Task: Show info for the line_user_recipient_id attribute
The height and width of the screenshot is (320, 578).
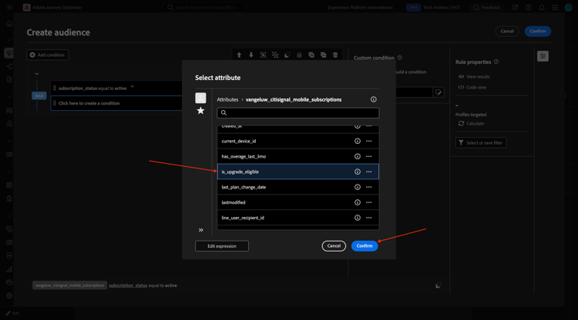Action: 357,218
